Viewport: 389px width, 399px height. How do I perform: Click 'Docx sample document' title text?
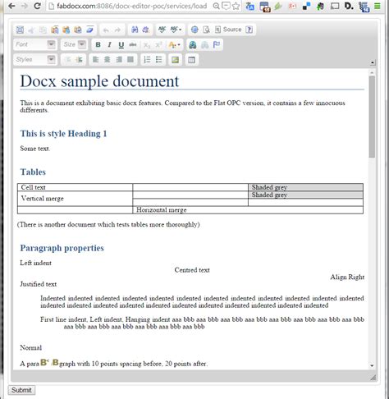pyautogui.click(x=99, y=81)
